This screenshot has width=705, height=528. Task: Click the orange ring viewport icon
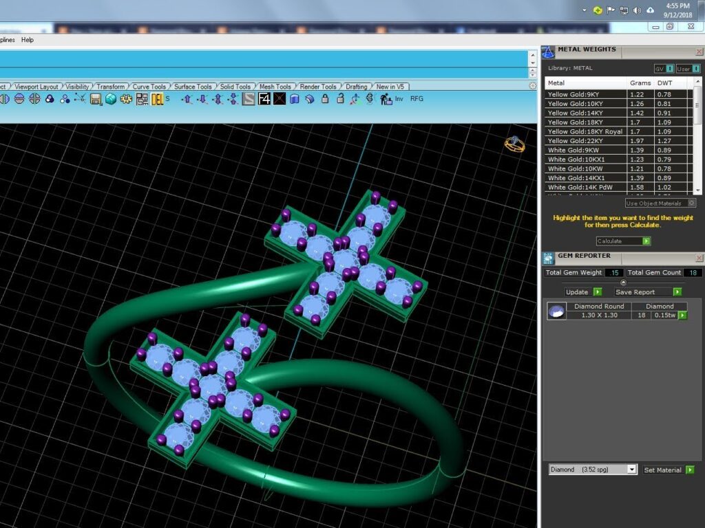[x=514, y=144]
